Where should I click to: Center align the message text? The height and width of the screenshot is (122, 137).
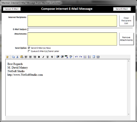(x=30, y=57)
